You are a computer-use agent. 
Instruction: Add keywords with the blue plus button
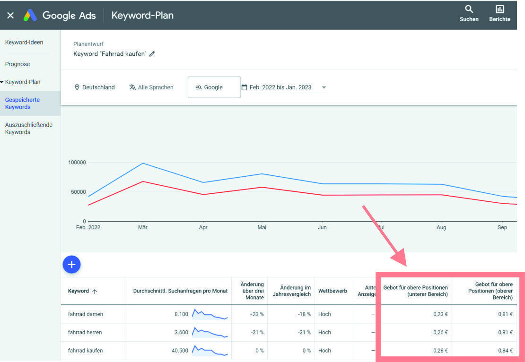71,265
